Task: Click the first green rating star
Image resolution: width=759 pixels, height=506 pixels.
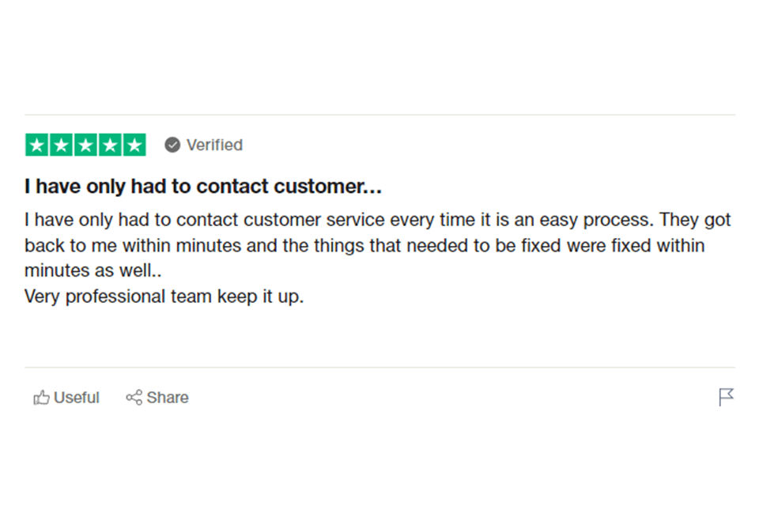Action: tap(37, 145)
